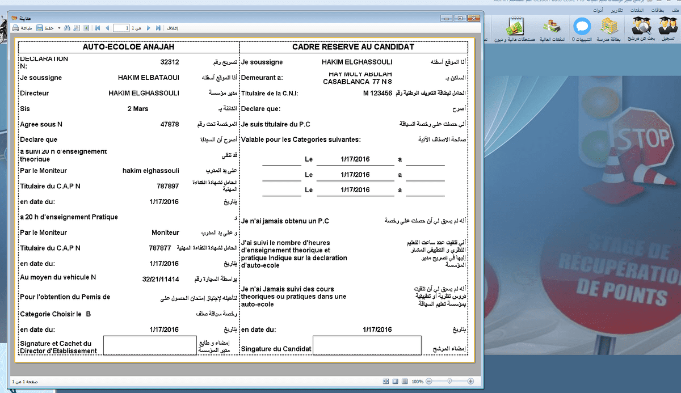Go to the first page of the preview
This screenshot has height=393, width=681.
[98, 28]
